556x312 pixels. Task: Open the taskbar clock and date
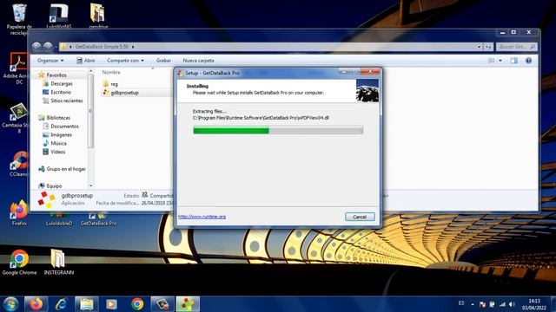click(533, 304)
